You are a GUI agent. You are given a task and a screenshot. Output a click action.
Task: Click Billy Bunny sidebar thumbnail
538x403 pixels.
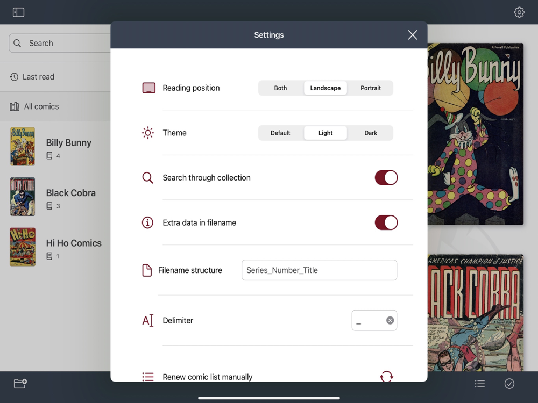pyautogui.click(x=23, y=146)
